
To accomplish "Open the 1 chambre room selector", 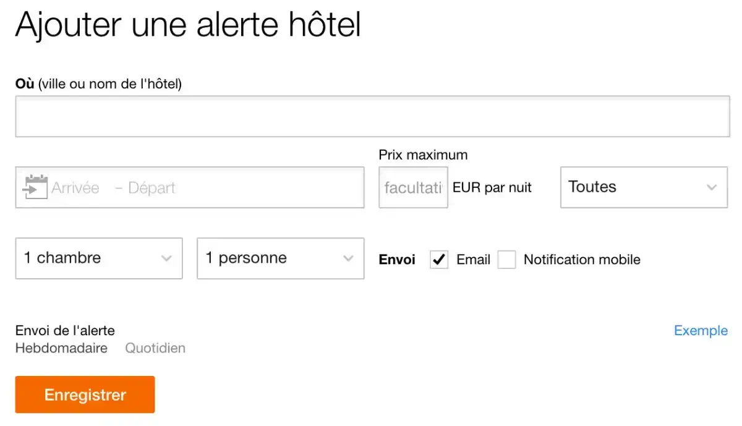I will coord(98,258).
